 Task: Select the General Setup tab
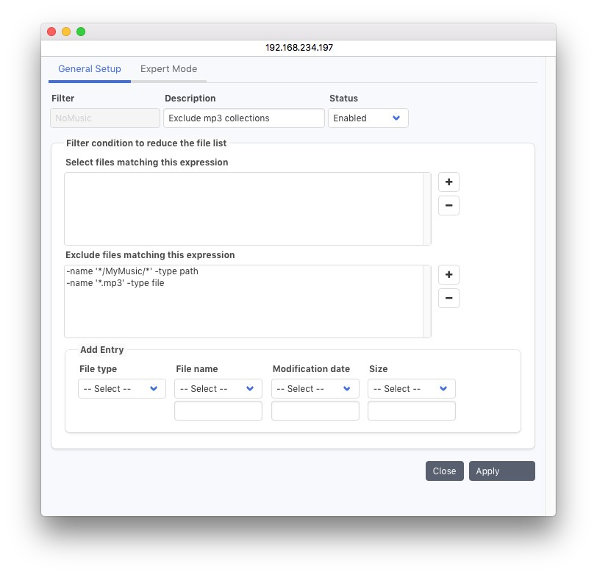90,69
